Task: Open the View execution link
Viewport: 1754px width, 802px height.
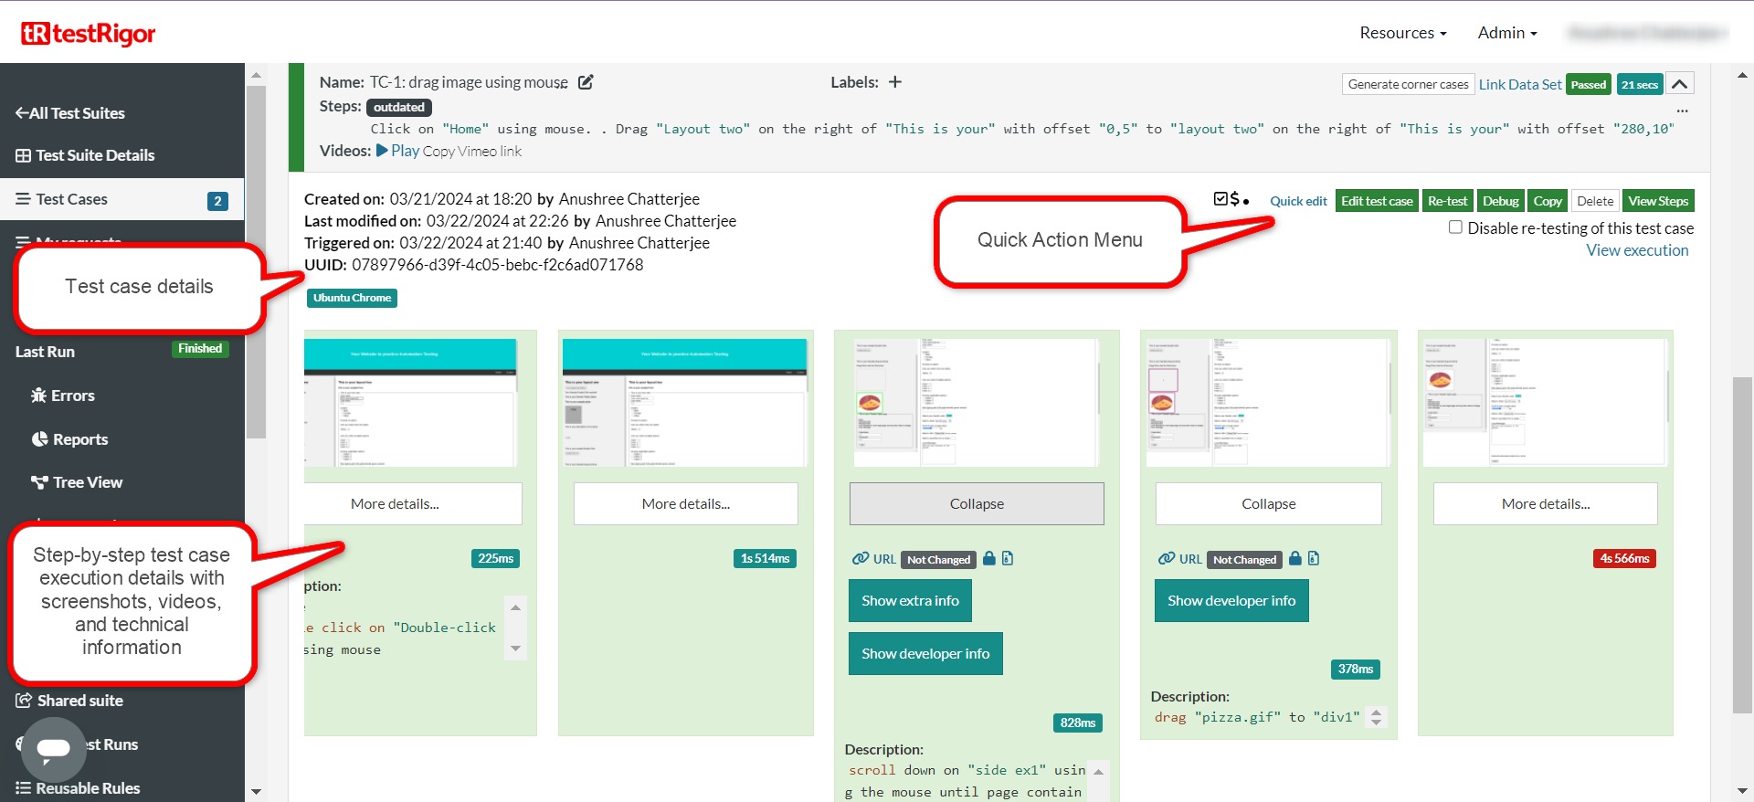Action: tap(1636, 250)
